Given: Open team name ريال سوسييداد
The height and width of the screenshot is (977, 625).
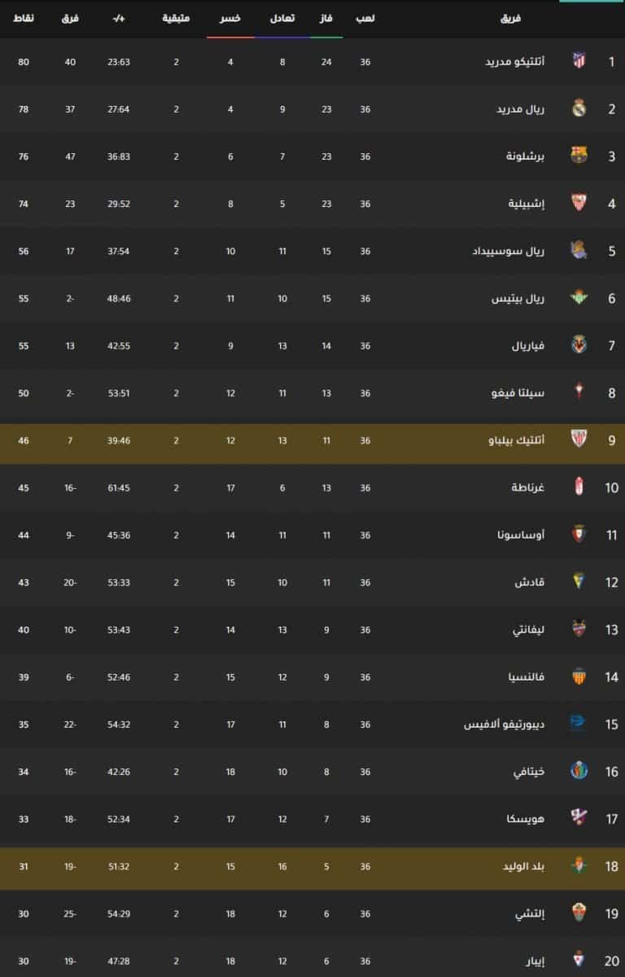Looking at the screenshot, I should (508, 251).
